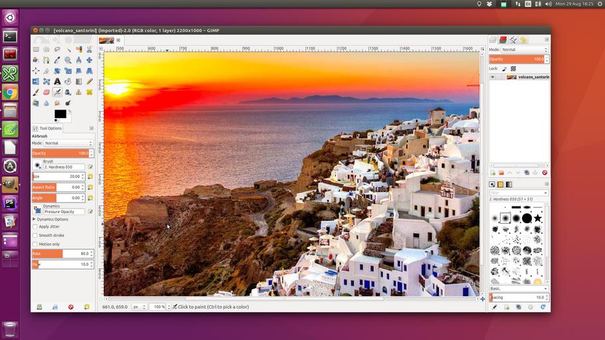Choose the Eraser tool
The image size is (605, 340).
click(47, 92)
